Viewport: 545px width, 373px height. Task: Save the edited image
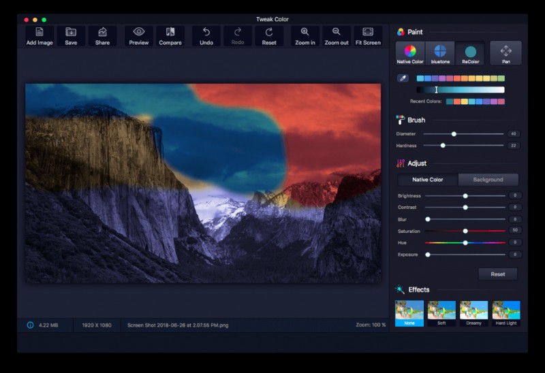[71, 36]
